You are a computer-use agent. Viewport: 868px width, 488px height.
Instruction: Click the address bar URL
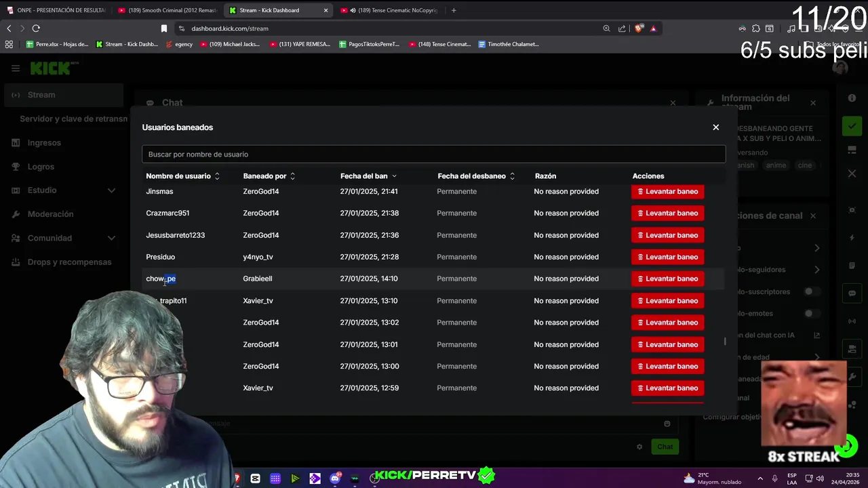(x=230, y=28)
